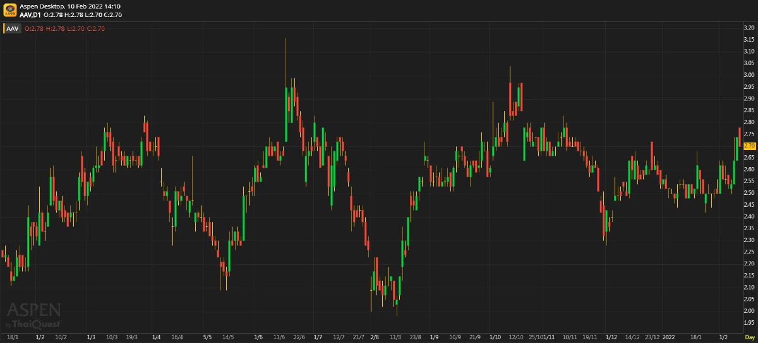Click the 16/4 date axis label
This screenshot has height=343, width=758.
point(177,337)
